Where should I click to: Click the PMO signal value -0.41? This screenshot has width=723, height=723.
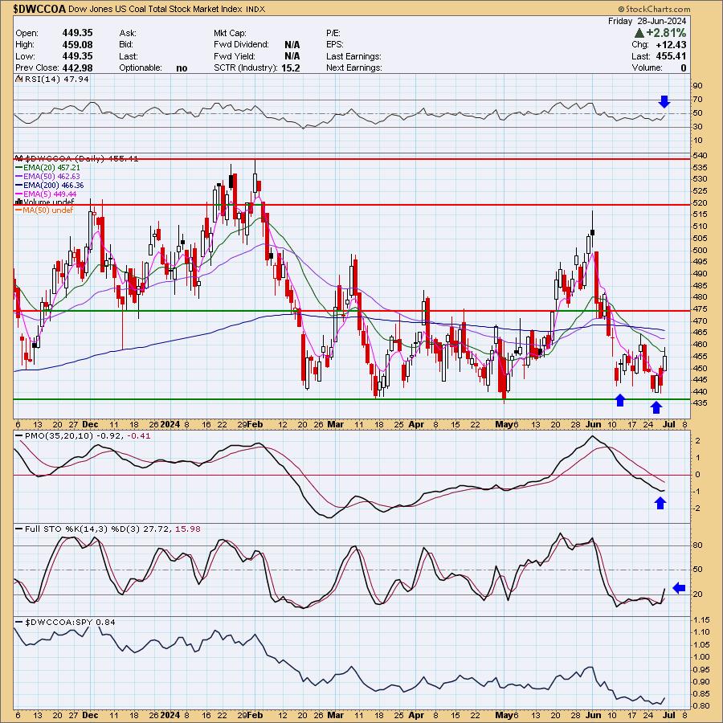click(138, 435)
